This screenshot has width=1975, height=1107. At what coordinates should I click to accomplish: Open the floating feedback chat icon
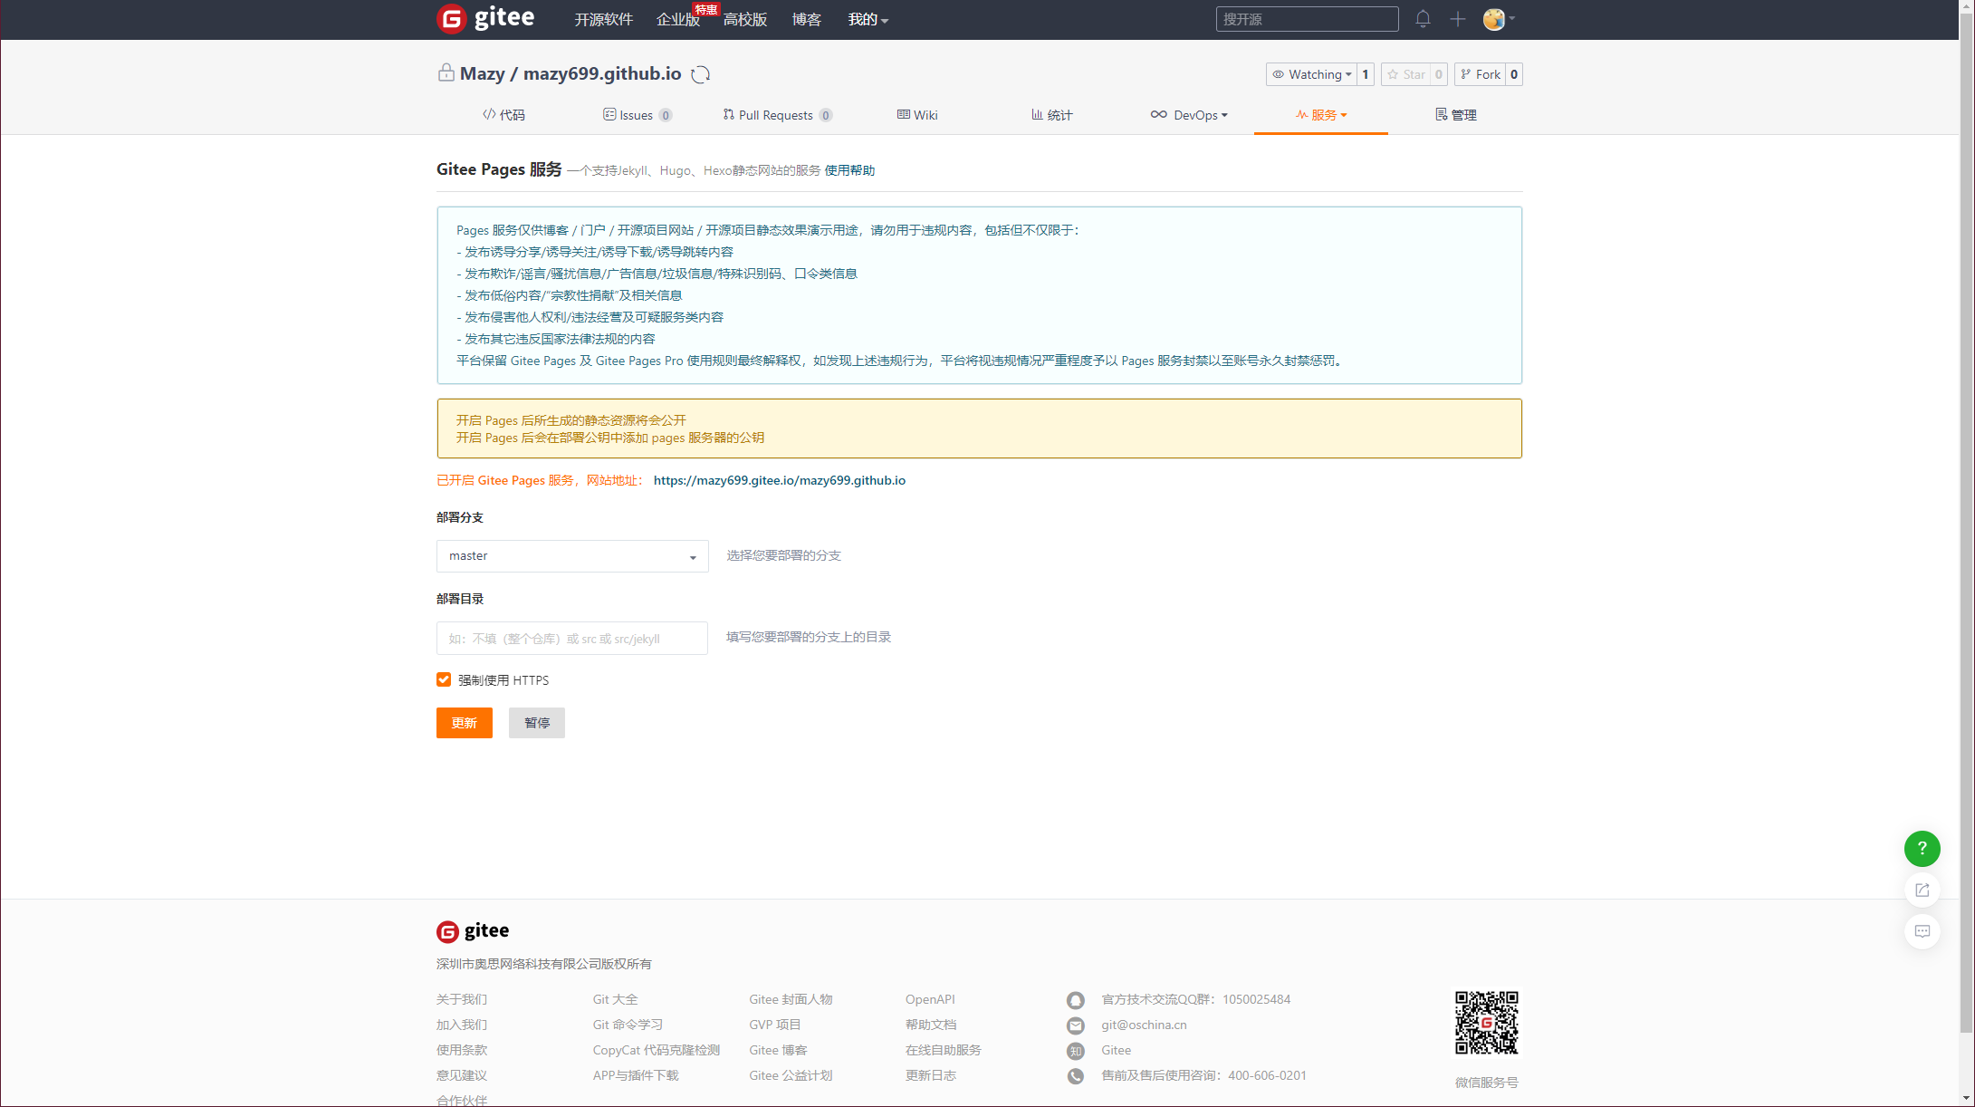tap(1922, 931)
